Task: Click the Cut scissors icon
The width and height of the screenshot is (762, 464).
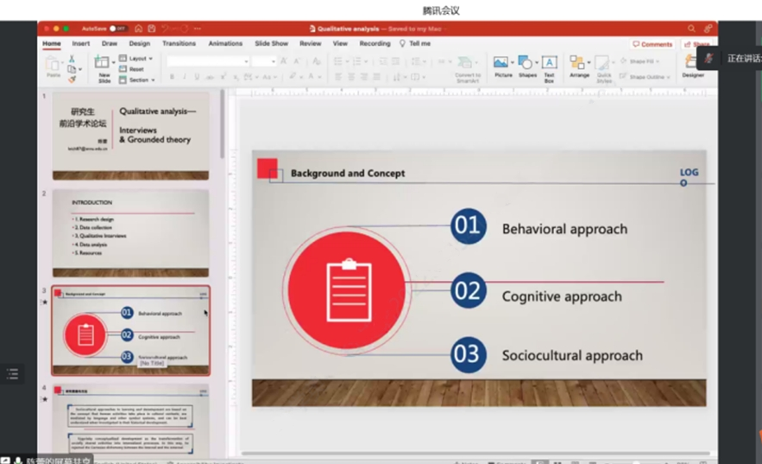Action: [72, 58]
